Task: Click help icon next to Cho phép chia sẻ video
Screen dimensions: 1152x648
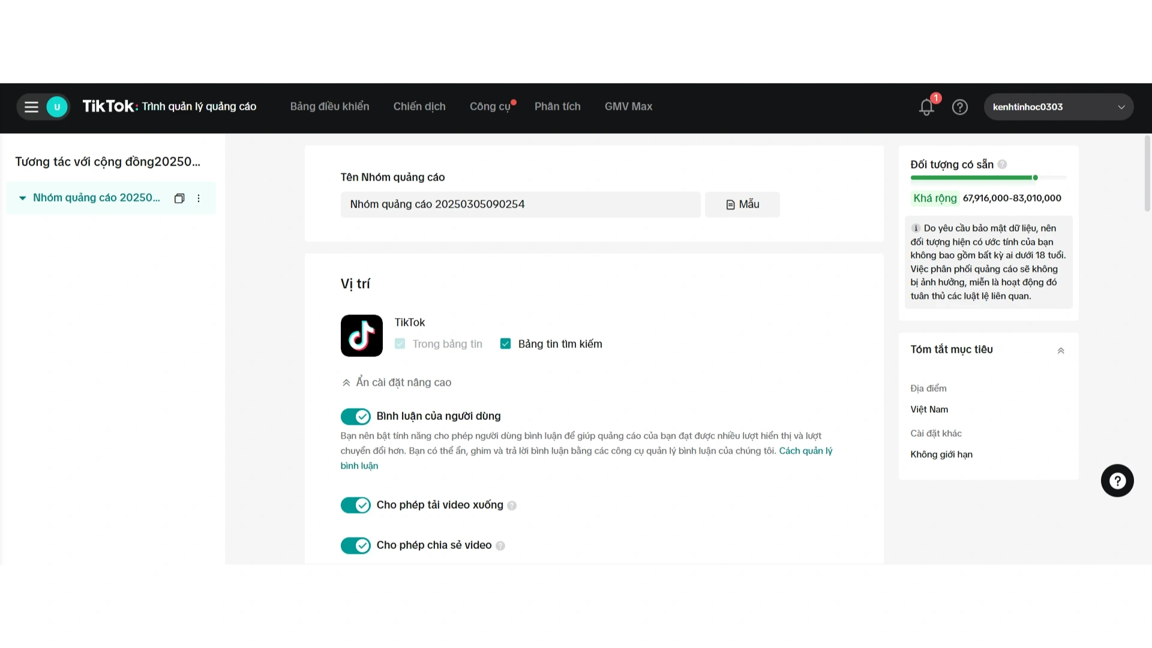Action: coord(500,546)
